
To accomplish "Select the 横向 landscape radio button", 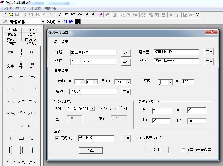I will point(117,108).
